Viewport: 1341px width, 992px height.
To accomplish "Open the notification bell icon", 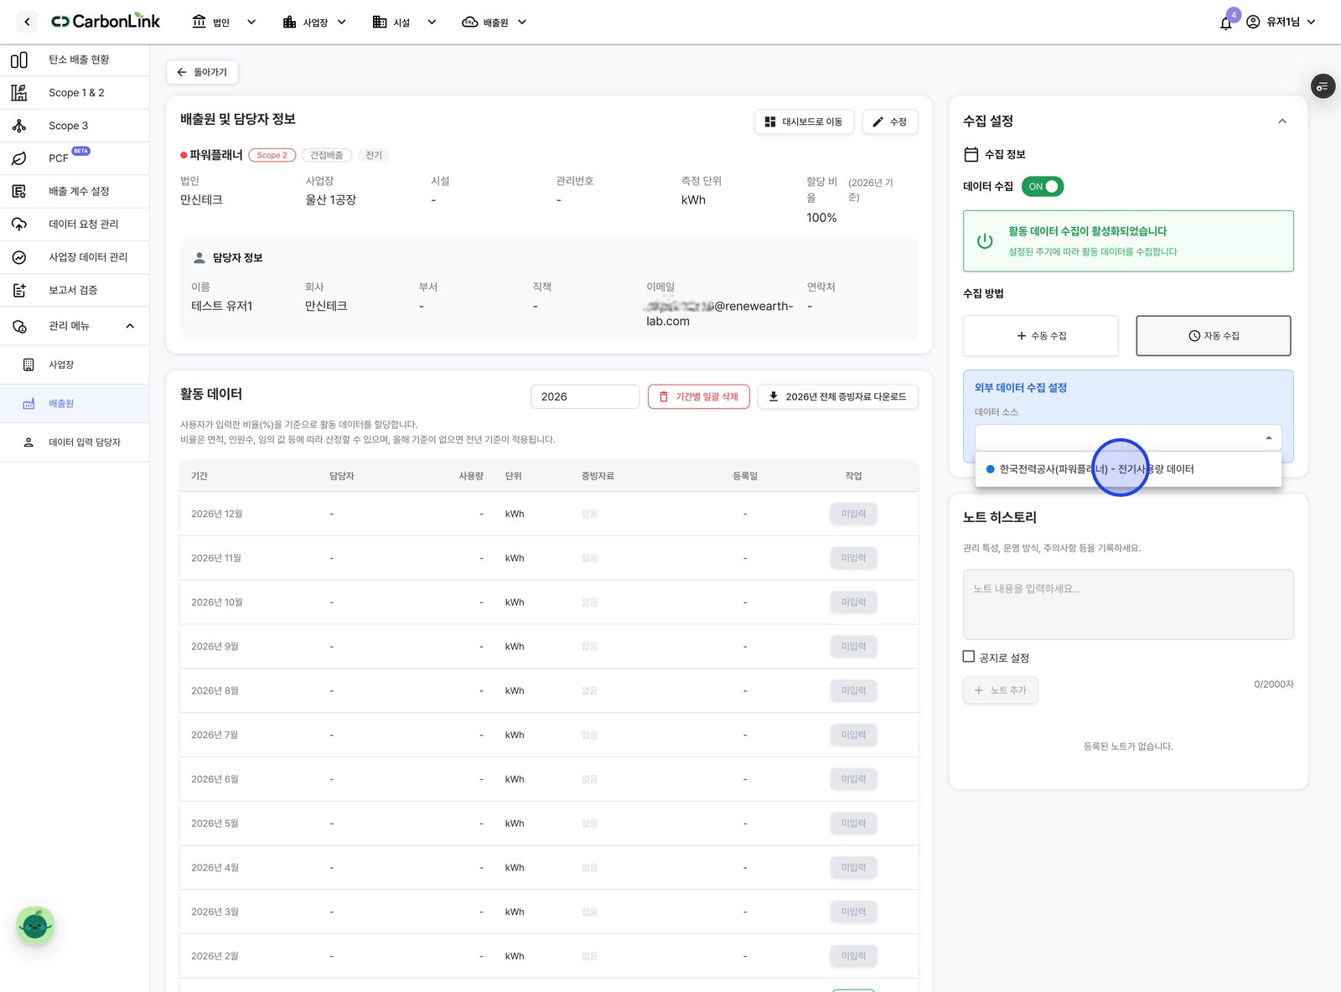I will coord(1226,23).
